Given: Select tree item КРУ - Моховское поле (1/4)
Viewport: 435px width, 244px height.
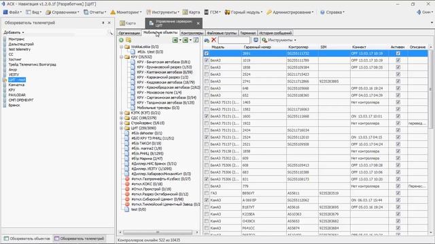Looking at the screenshot, I should point(159,92).
